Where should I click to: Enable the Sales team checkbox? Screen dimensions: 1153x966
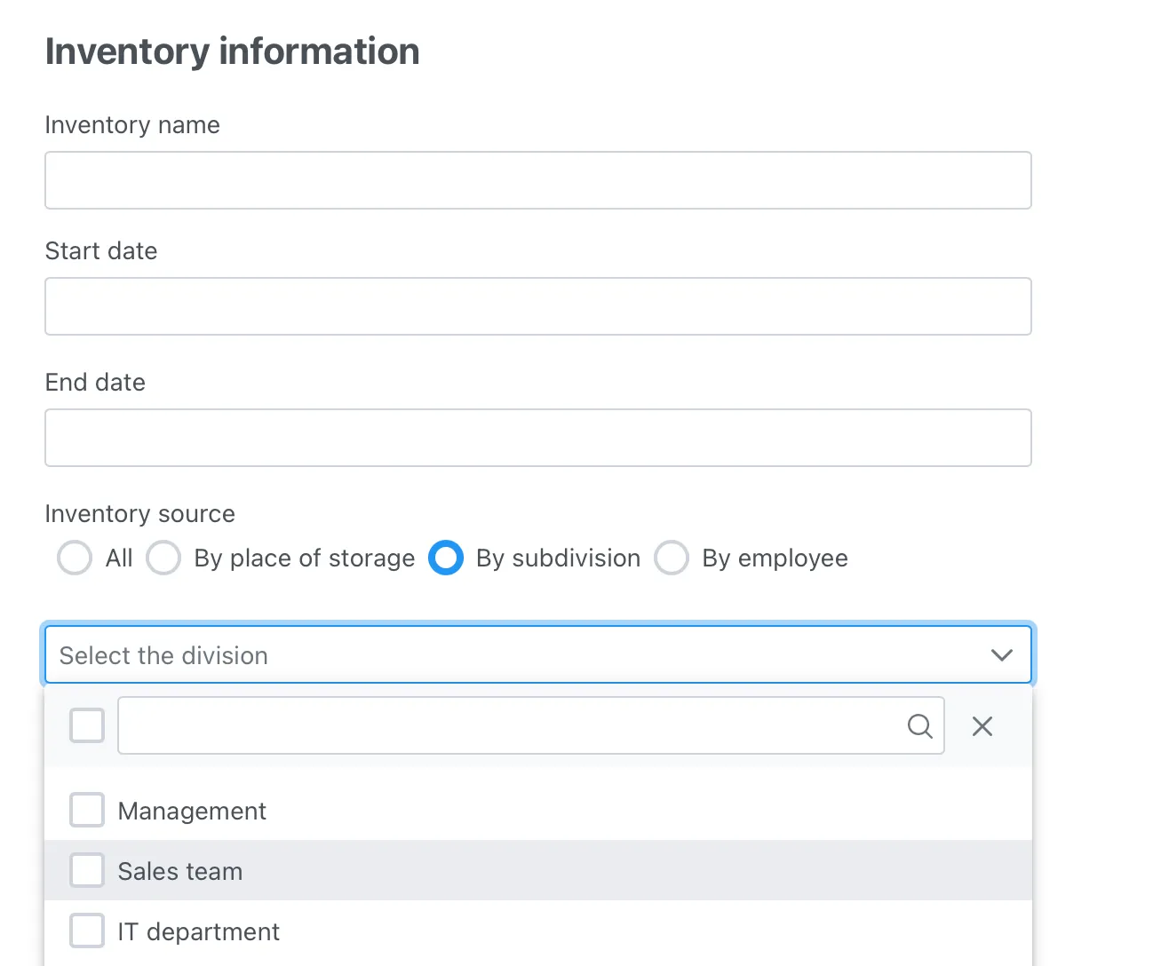pos(87,870)
